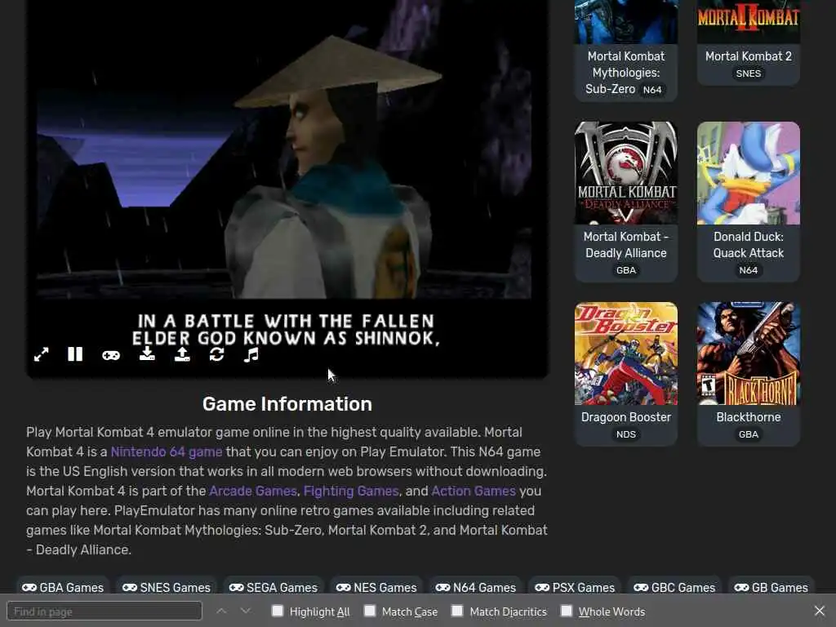The width and height of the screenshot is (836, 627).
Task: Click the NDS badge under Dragoon Booster
Action: point(626,434)
